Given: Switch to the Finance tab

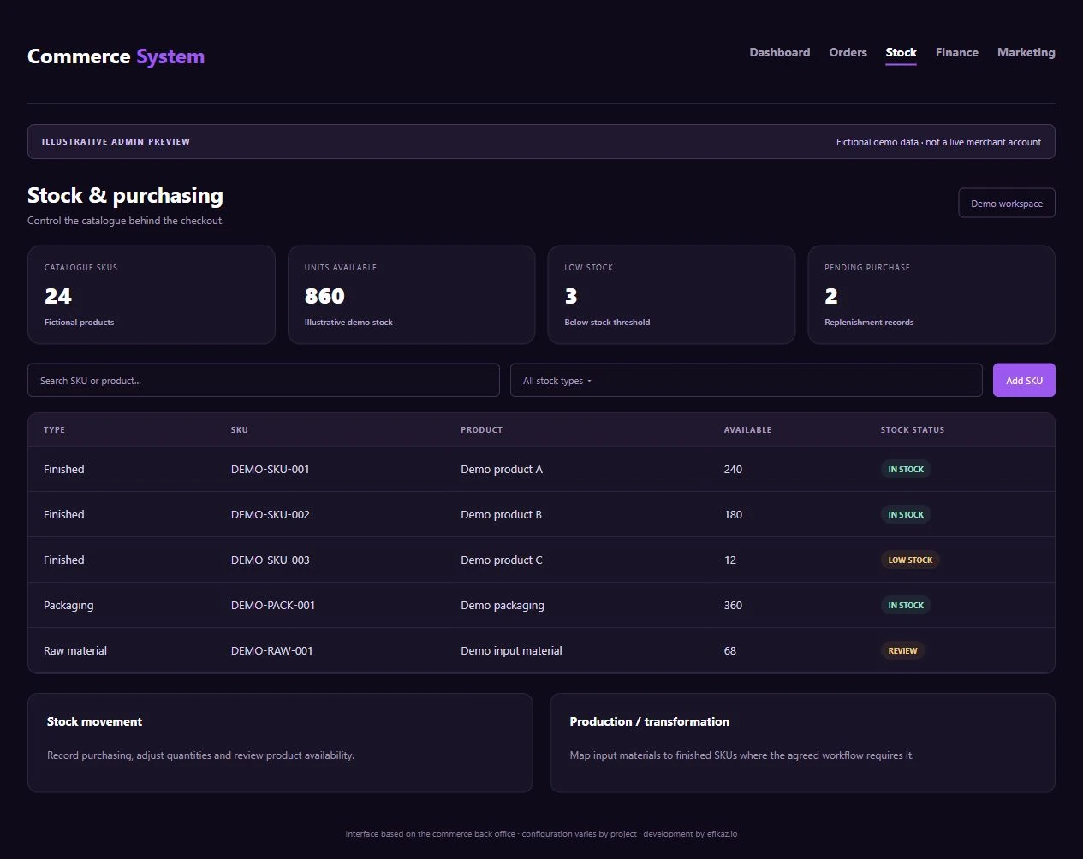Looking at the screenshot, I should coord(956,52).
